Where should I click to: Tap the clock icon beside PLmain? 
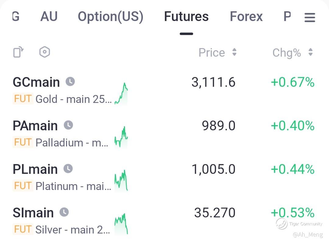click(68, 169)
